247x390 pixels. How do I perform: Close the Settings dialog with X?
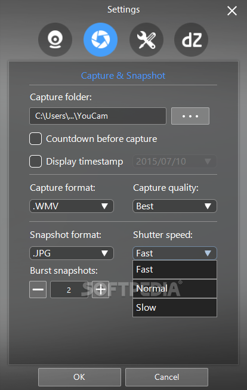(x=232, y=11)
